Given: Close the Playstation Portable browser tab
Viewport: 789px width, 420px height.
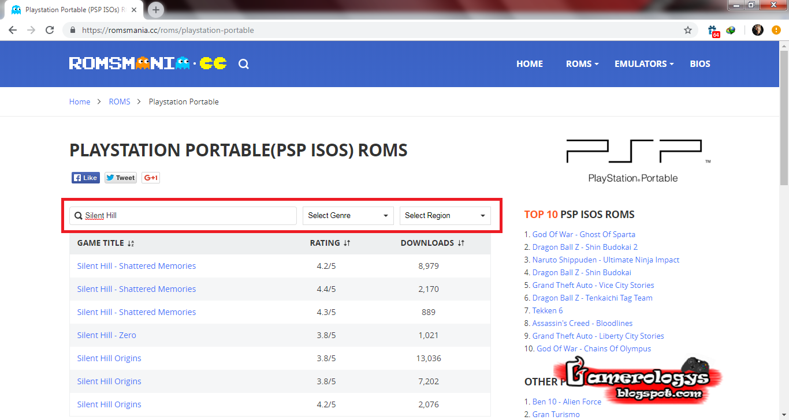Looking at the screenshot, I should click(134, 10).
